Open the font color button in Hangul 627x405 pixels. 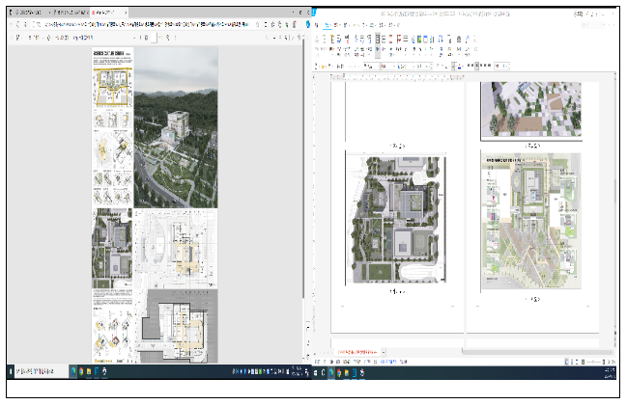tap(459, 66)
